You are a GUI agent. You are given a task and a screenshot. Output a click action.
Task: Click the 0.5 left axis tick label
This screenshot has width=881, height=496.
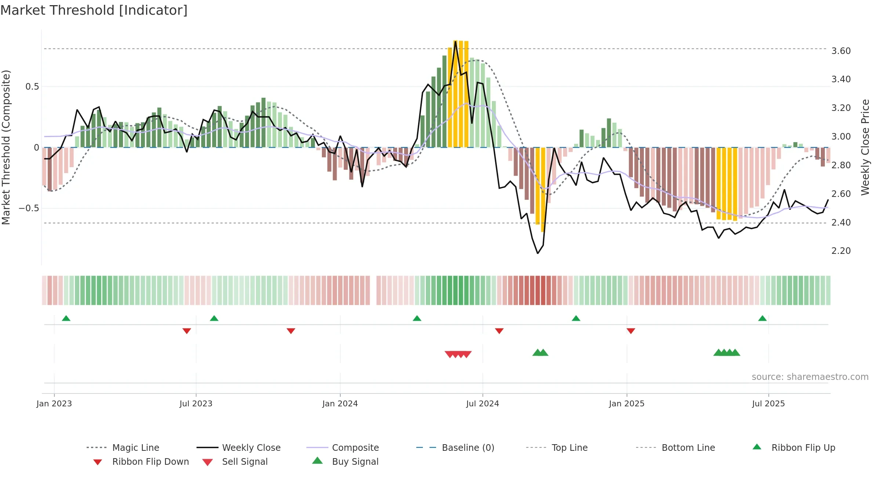pos(32,87)
